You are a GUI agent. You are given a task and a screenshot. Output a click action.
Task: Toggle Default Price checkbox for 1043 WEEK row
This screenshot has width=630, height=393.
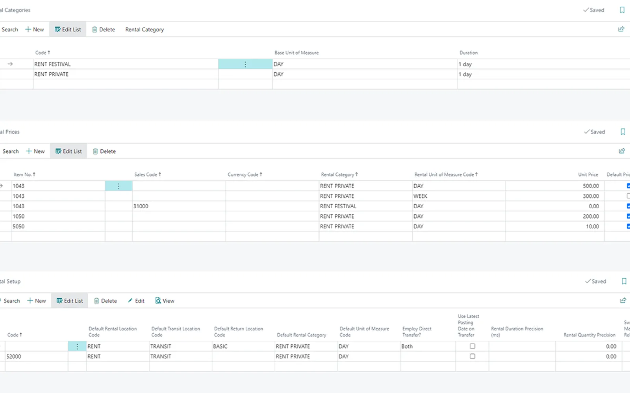[x=628, y=196]
